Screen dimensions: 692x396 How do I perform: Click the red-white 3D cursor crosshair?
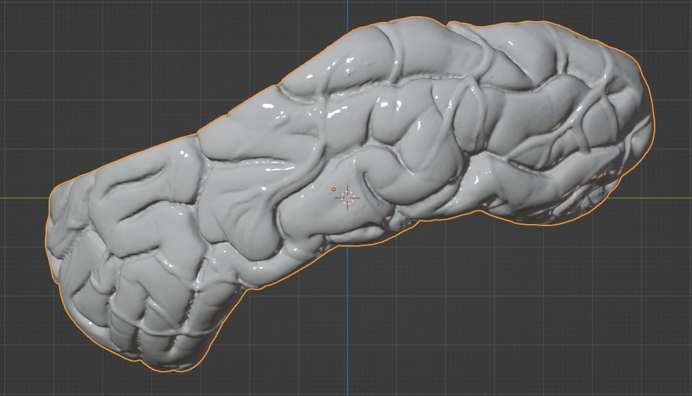[x=348, y=198]
